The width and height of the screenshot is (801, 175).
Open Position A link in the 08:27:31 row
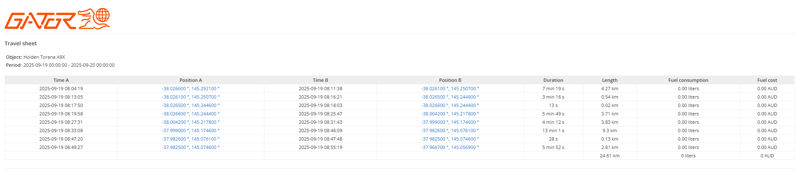[190, 122]
